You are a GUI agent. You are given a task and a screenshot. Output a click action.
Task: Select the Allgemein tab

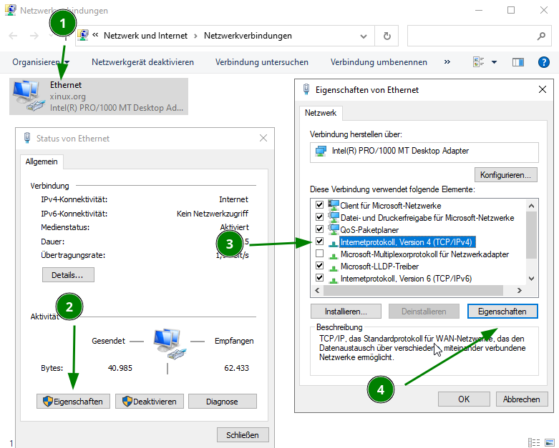click(42, 162)
